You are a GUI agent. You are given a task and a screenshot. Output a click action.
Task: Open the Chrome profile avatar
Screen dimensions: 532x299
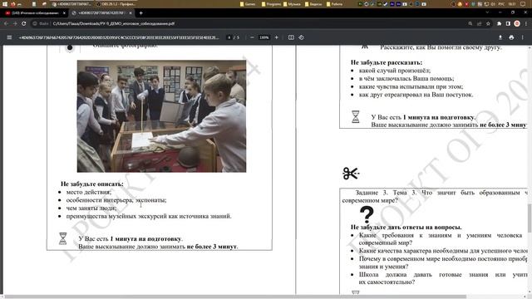[x=517, y=23]
